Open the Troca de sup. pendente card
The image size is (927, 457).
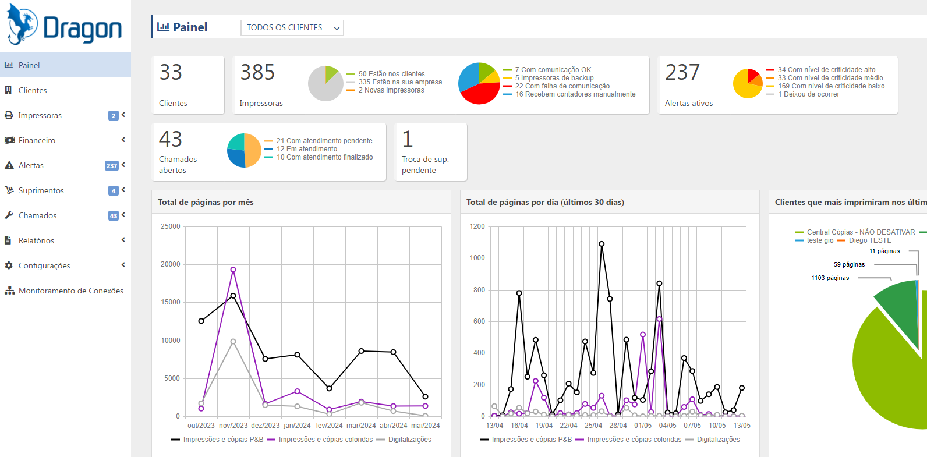pos(431,152)
